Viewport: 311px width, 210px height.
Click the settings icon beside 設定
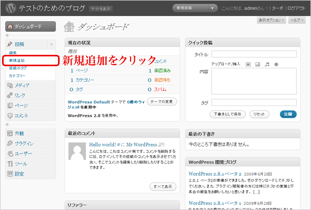pyautogui.click(x=10, y=174)
